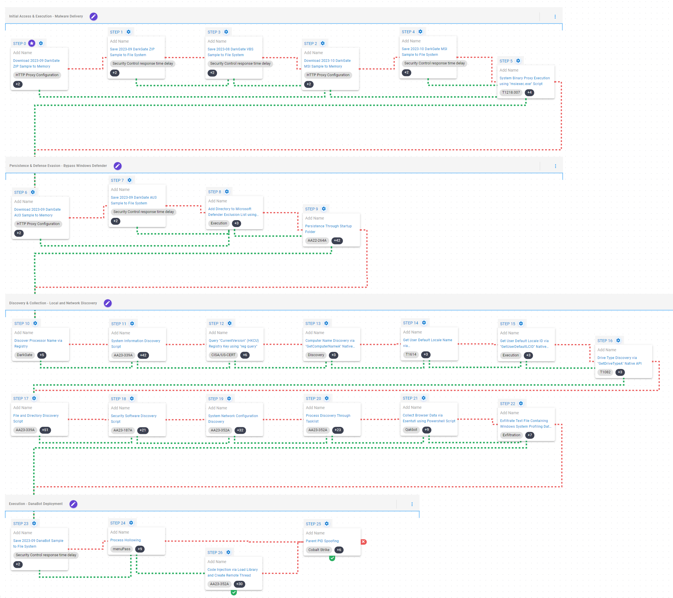Show the +30 extra tags on STEP 26
673x598 pixels.
tap(239, 584)
